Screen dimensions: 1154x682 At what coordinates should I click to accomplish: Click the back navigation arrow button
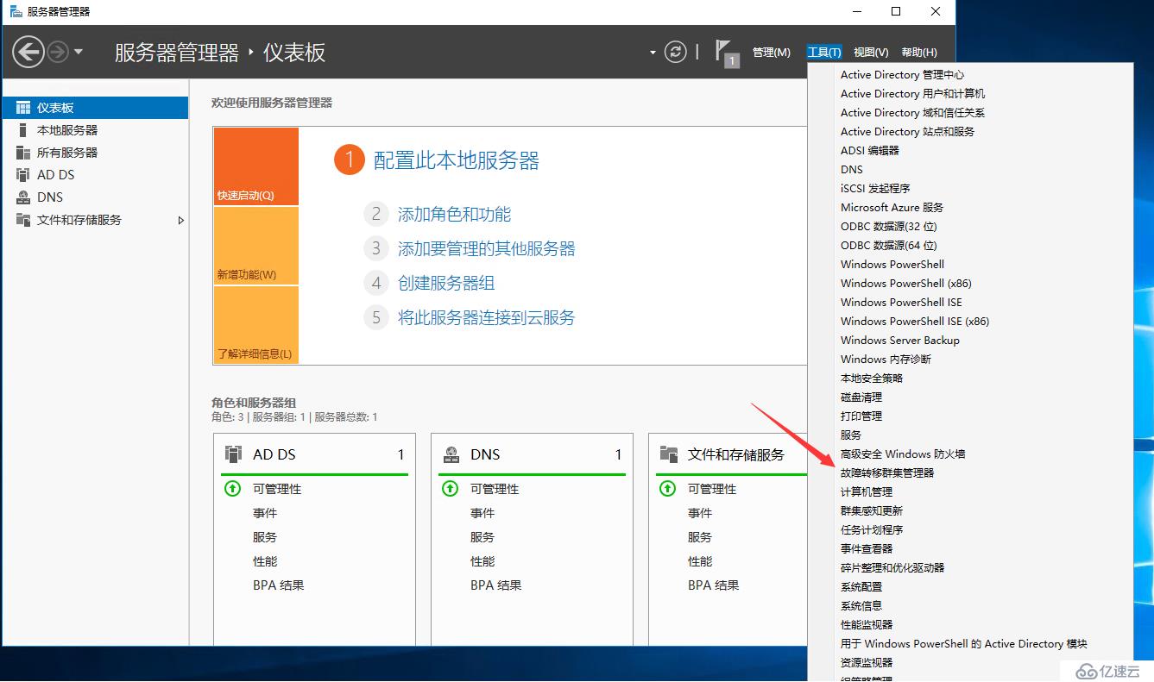pos(28,52)
